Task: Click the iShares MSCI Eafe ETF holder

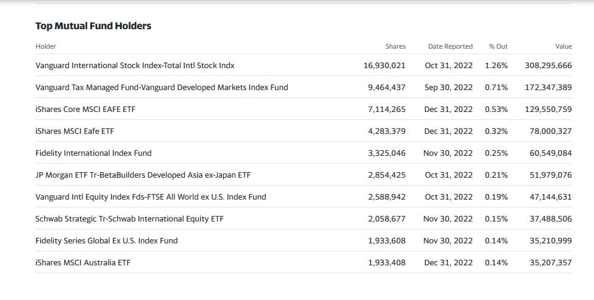Action: (x=74, y=131)
